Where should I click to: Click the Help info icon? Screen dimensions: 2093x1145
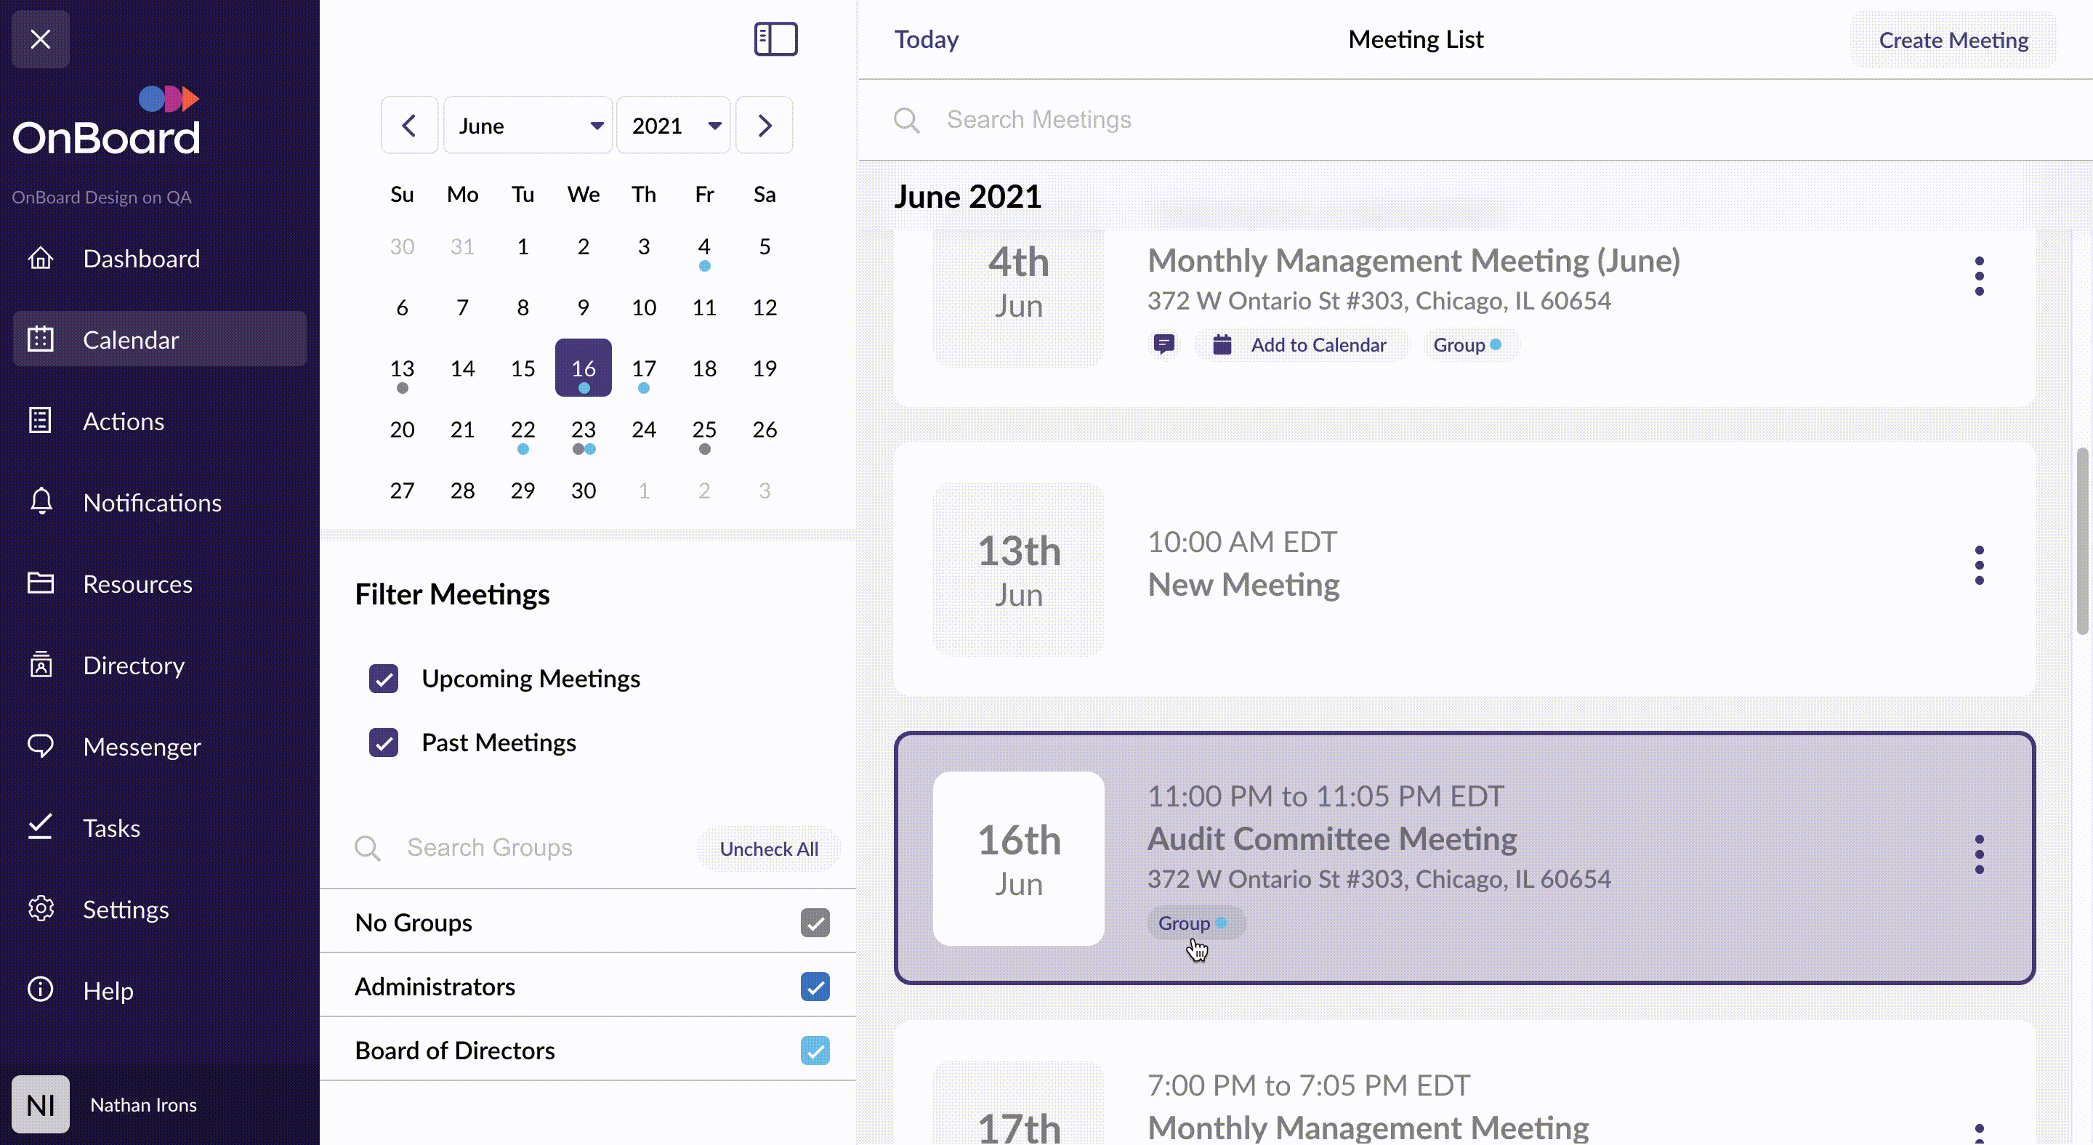point(41,989)
